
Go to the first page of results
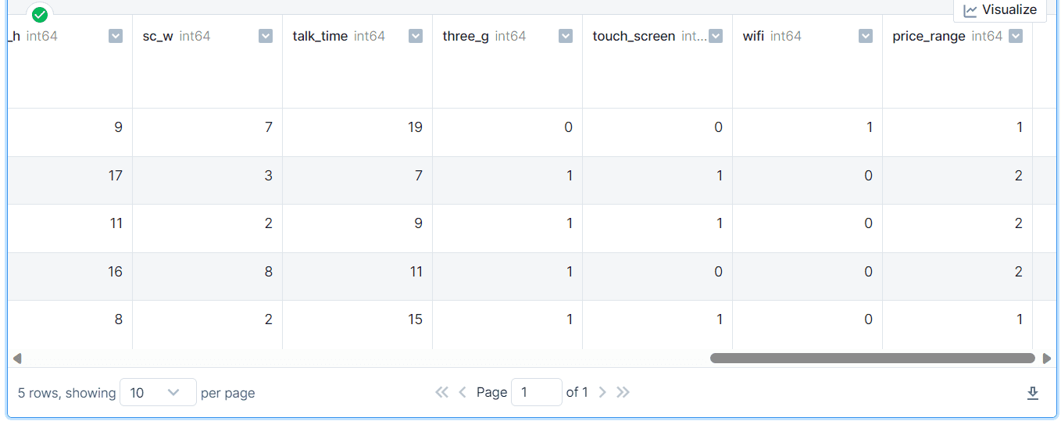(441, 392)
